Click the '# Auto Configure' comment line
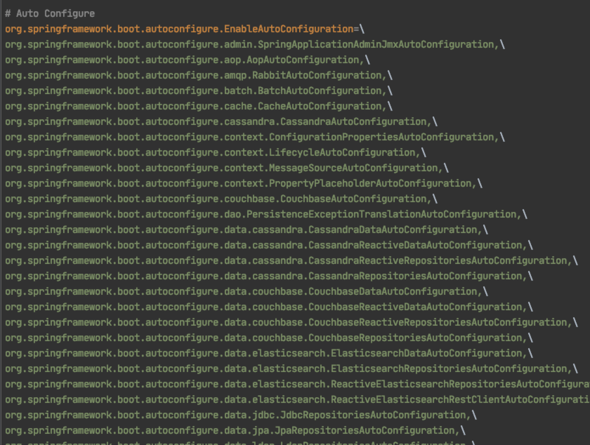The height and width of the screenshot is (445, 590). pos(50,14)
